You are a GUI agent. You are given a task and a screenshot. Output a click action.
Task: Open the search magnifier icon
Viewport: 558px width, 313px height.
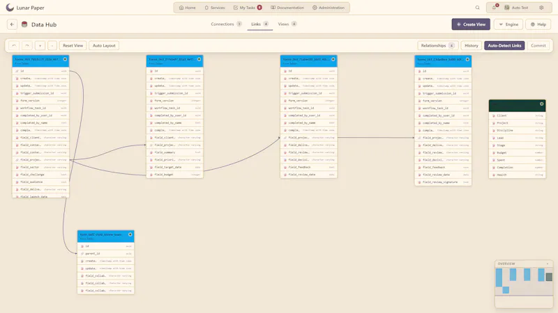(478, 8)
